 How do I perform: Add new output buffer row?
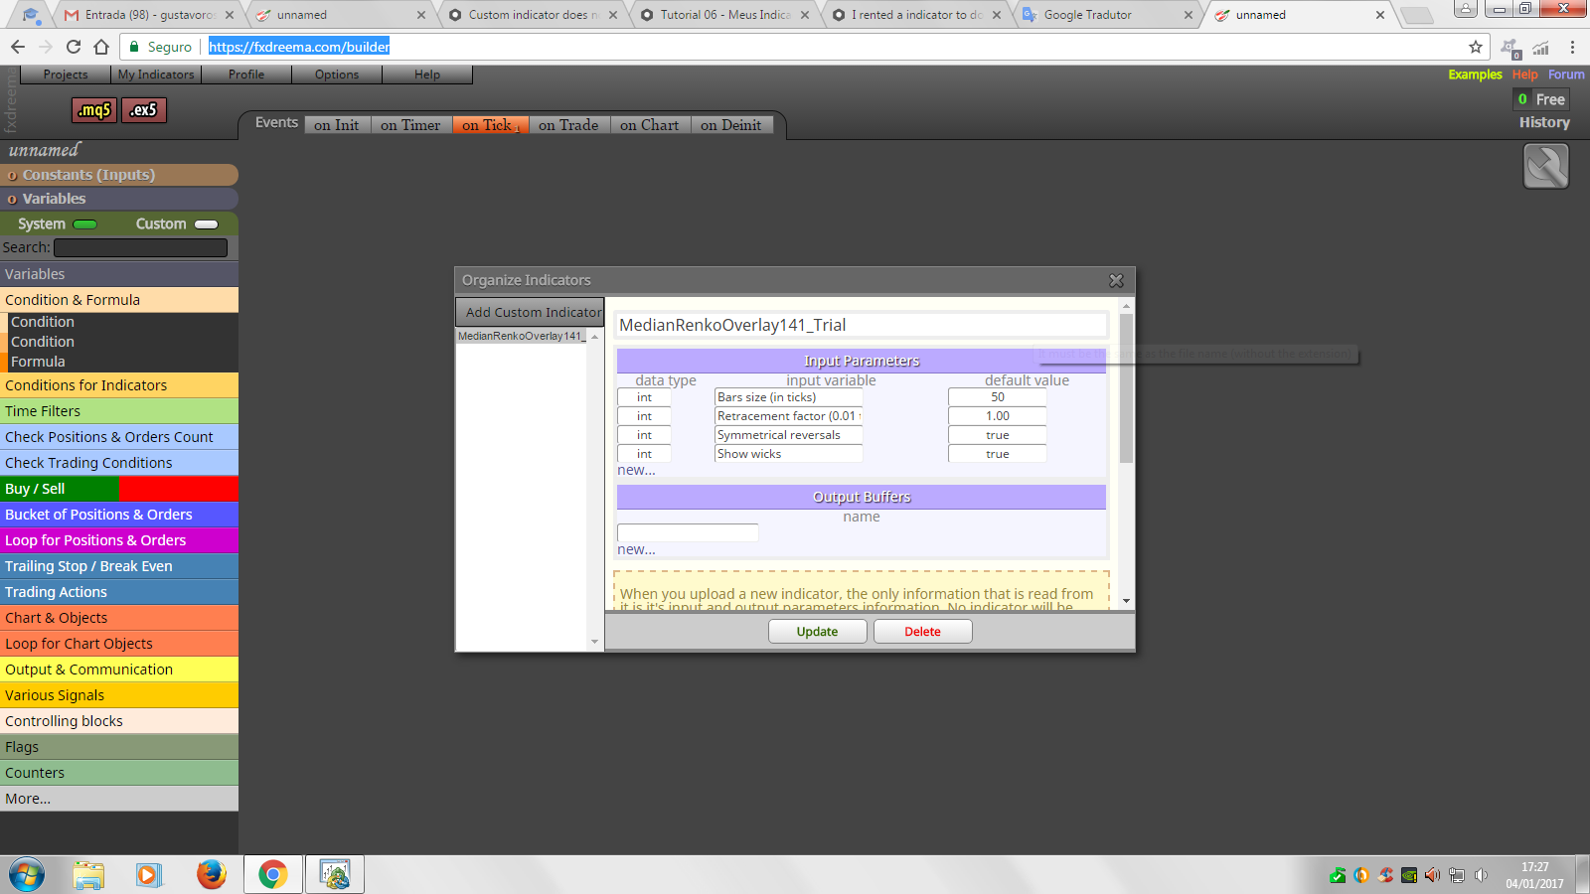tap(636, 550)
